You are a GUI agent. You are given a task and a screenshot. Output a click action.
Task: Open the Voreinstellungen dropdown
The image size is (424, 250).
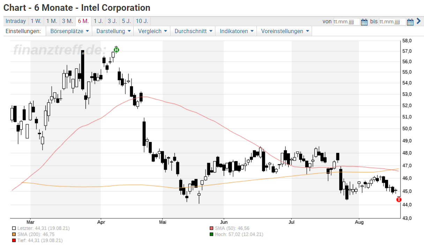point(285,31)
